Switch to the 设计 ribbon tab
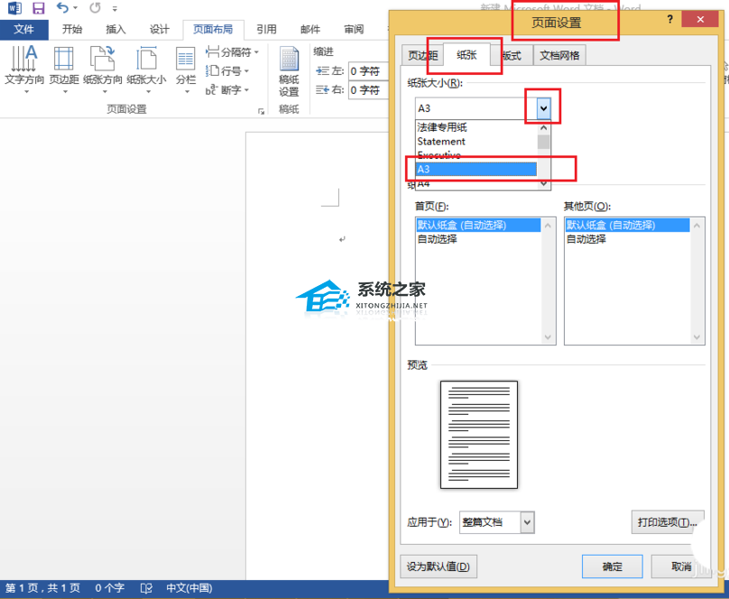The width and height of the screenshot is (729, 599). 160,29
